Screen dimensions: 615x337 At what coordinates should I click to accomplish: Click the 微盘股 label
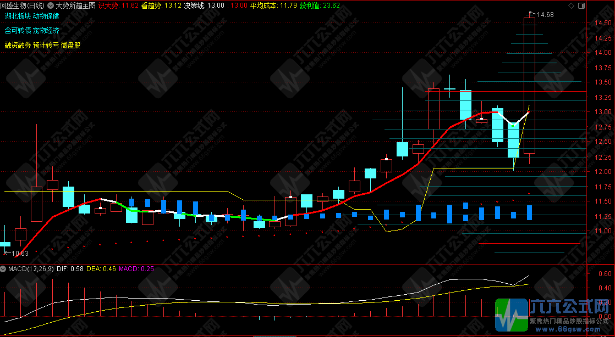70,46
